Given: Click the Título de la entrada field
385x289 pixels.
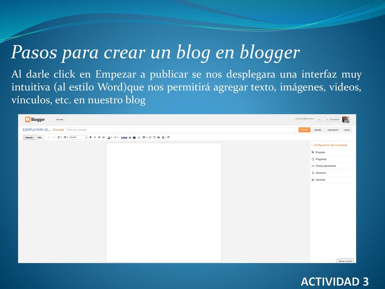Looking at the screenshot, I should [180, 130].
